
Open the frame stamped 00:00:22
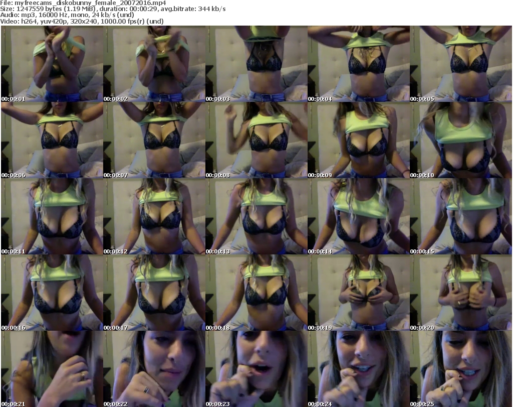154,369
